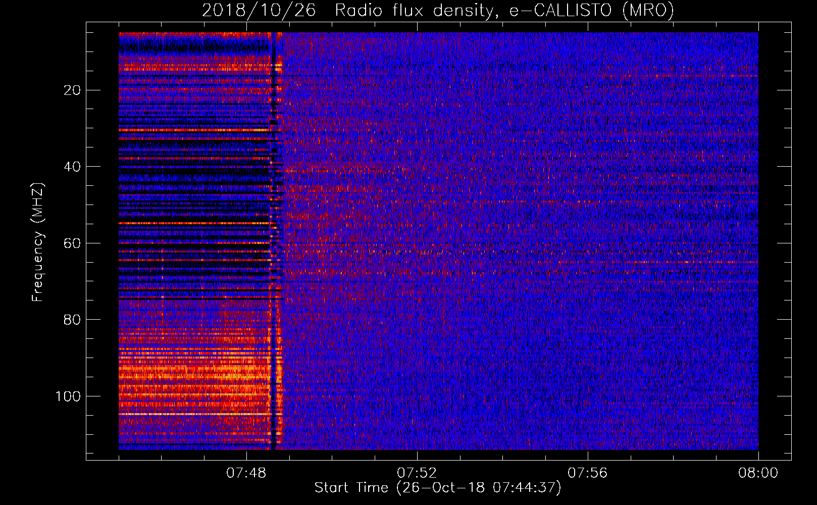The height and width of the screenshot is (505, 817).
Task: Click the '07:52' time tick label
Action: click(417, 473)
